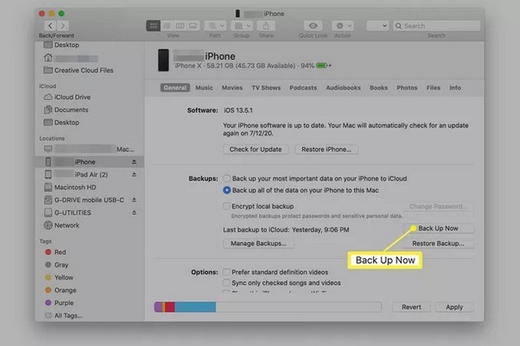Click the blue segment of storage bar
Screen dimensions: 520x346
pyautogui.click(x=195, y=307)
